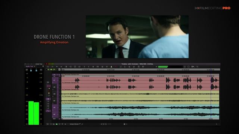Toggle A3 audio track selector
This screenshot has height=134, width=239.
coord(54,94)
